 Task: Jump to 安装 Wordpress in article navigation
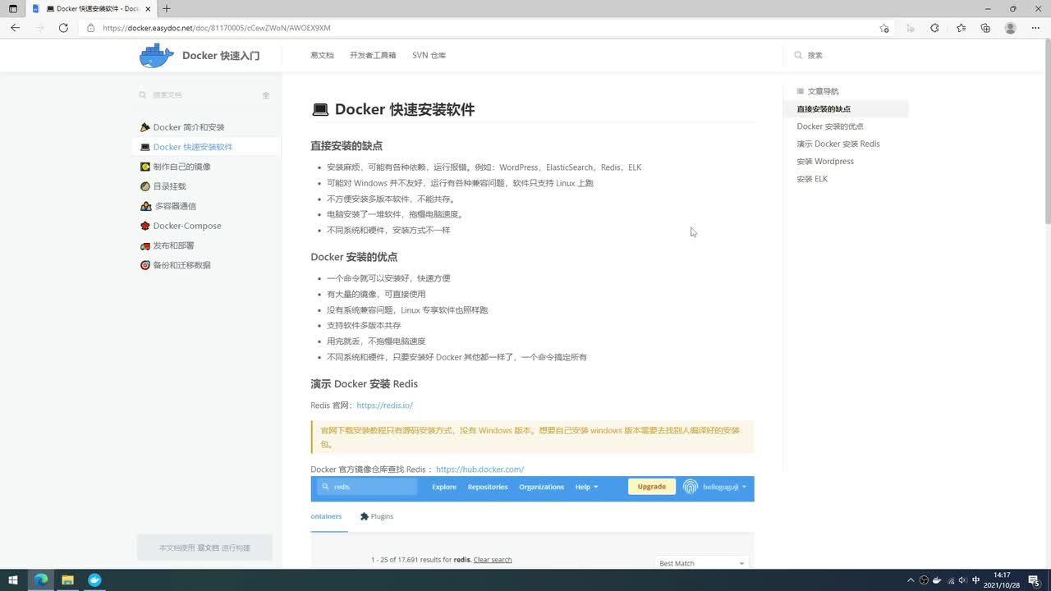[x=825, y=162]
